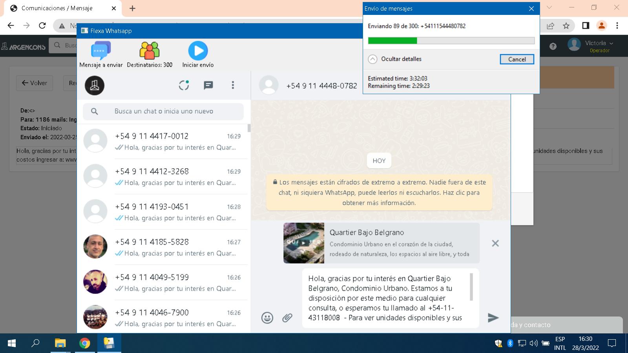Open chat with +54 9 11 4193-0451
The width and height of the screenshot is (628, 353).
162,212
